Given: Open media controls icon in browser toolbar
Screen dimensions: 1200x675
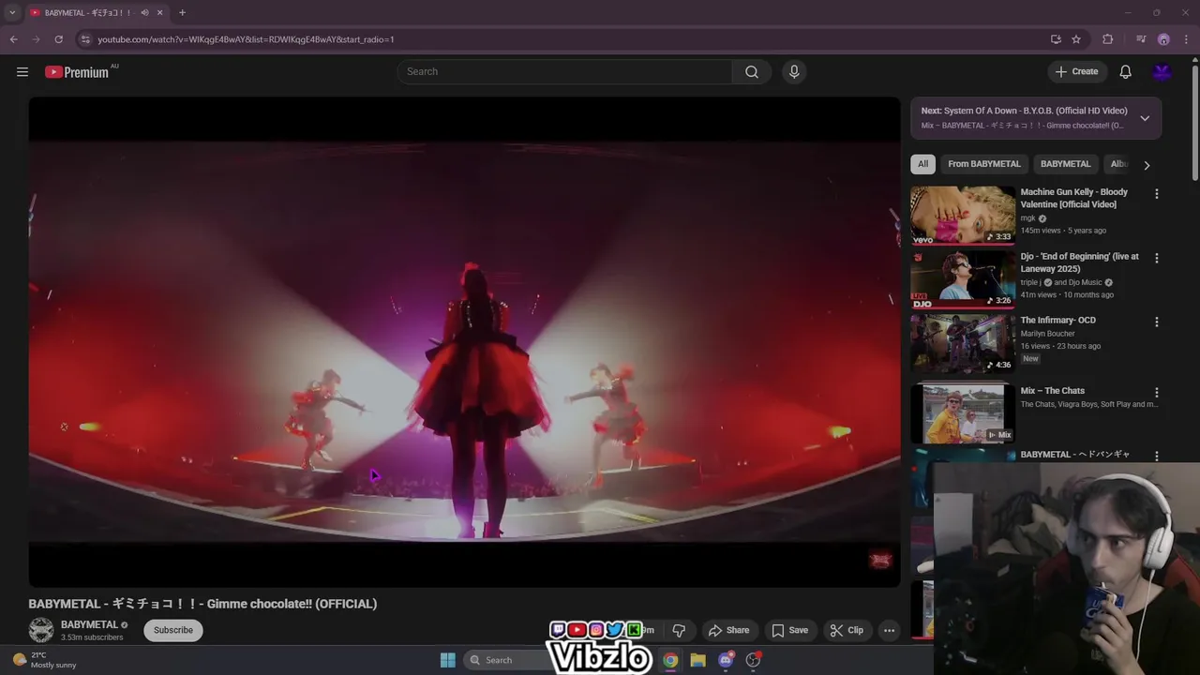Looking at the screenshot, I should [1140, 39].
